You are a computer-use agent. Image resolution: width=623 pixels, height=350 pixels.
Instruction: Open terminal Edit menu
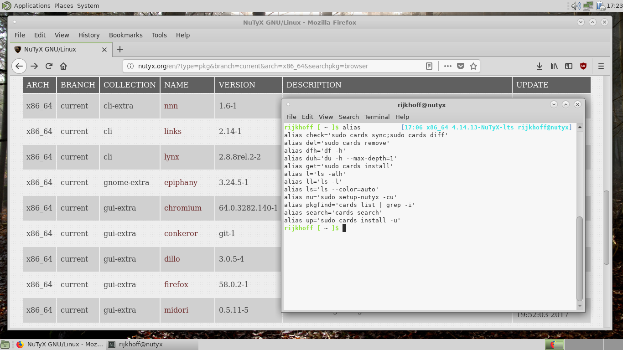click(x=307, y=117)
